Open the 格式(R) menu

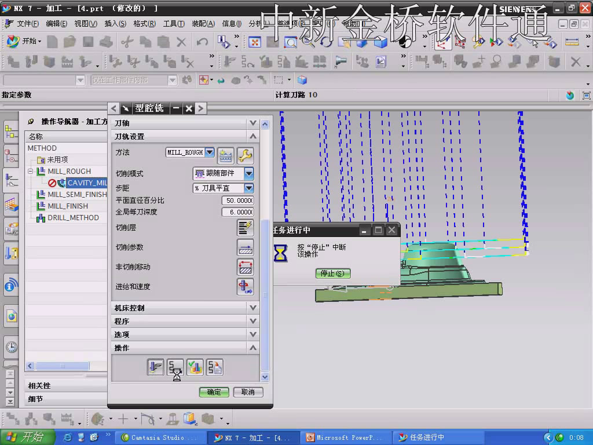(144, 24)
